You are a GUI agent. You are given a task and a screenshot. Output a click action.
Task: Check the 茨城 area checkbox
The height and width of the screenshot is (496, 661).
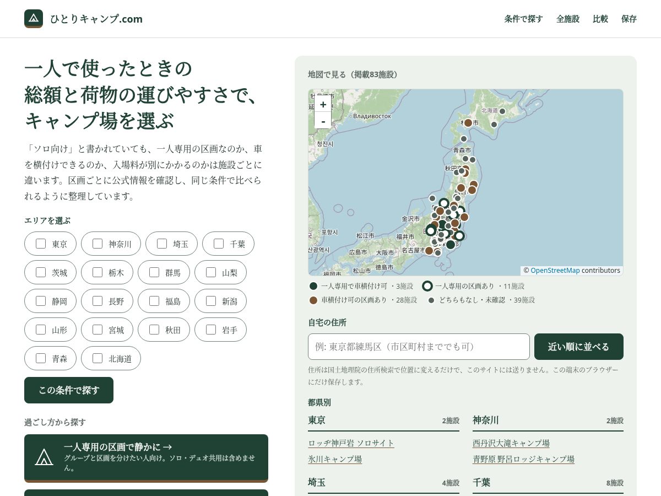coord(41,272)
